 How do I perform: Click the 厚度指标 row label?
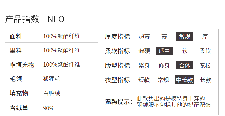coord(117,37)
